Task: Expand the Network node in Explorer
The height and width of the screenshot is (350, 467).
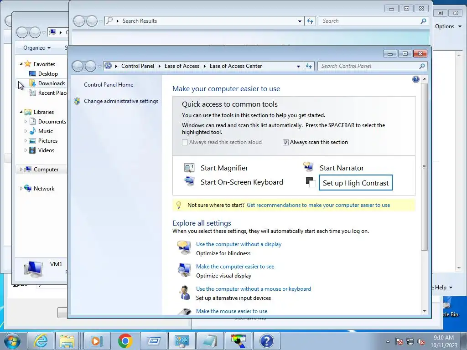Action: coord(21,188)
